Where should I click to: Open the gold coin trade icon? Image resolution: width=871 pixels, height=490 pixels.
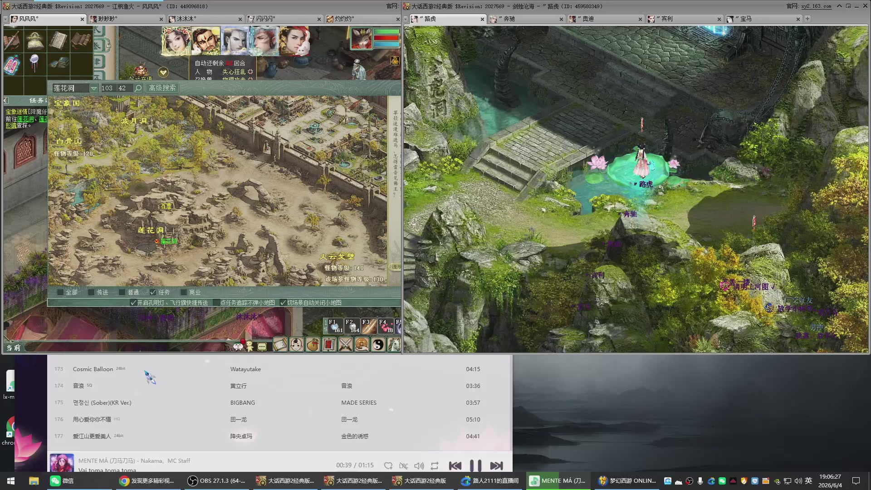(362, 345)
